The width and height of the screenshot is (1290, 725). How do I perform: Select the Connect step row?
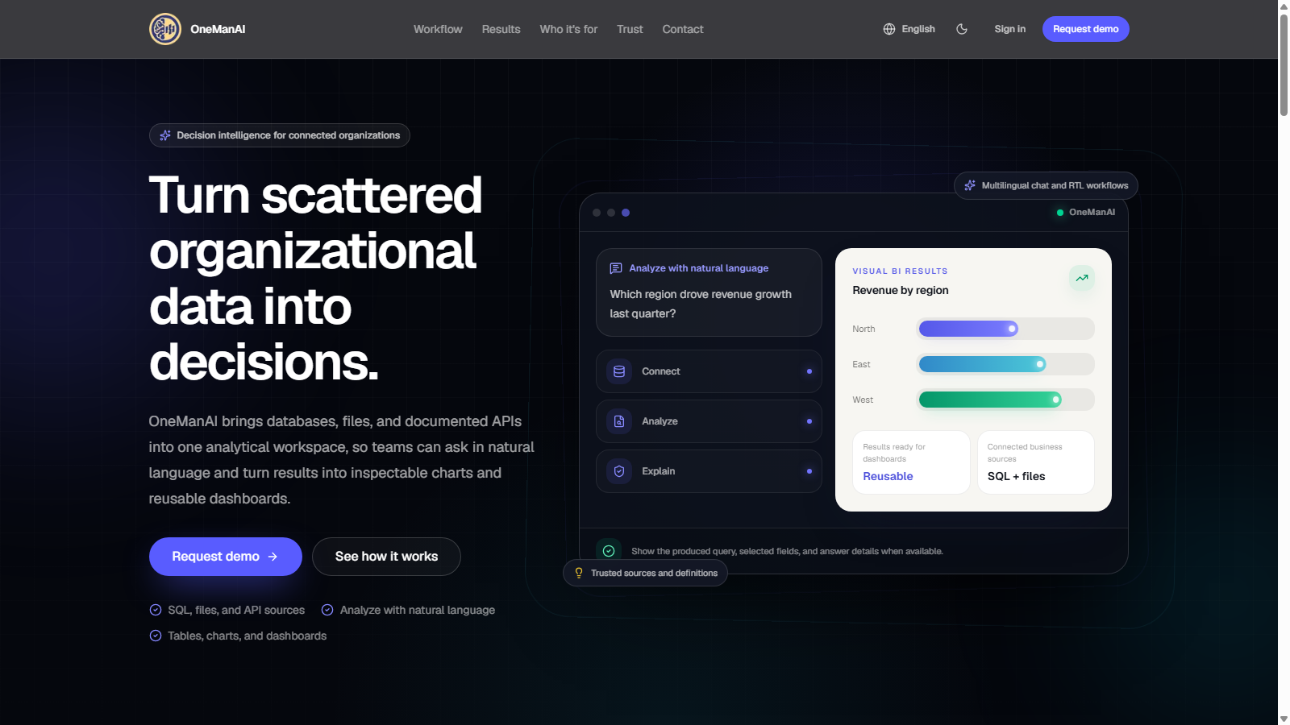coord(709,371)
